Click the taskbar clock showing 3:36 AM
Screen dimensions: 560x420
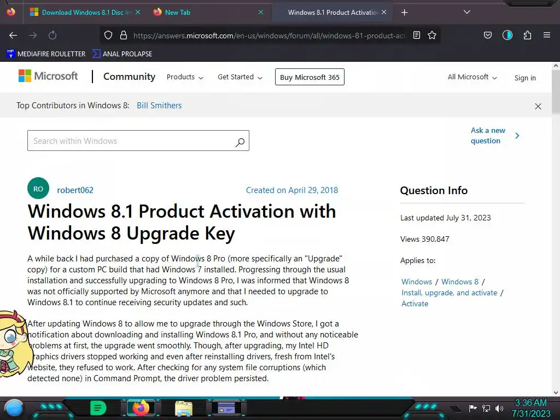point(531,408)
